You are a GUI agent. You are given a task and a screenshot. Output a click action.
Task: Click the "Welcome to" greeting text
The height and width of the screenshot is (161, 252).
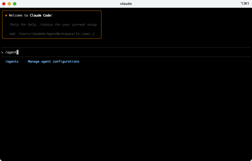[18, 15]
